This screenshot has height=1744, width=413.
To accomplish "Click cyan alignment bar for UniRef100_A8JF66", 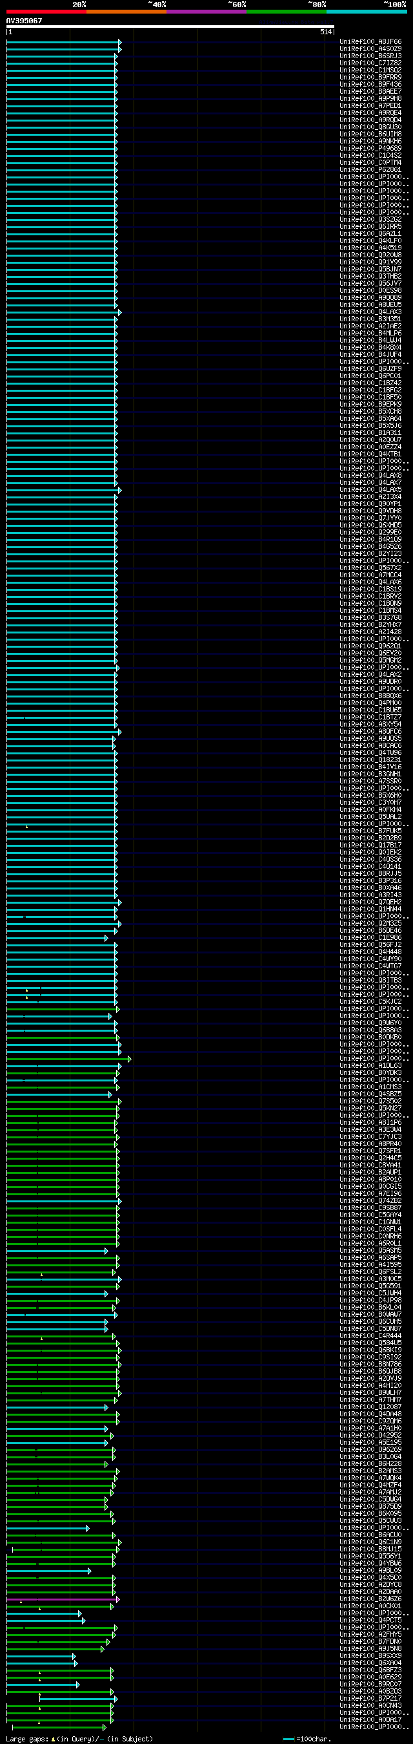I will [x=63, y=42].
